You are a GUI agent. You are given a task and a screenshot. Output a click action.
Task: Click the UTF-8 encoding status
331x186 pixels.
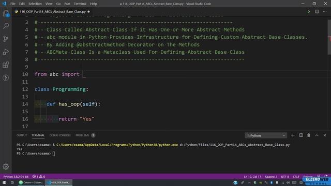click(x=285, y=177)
